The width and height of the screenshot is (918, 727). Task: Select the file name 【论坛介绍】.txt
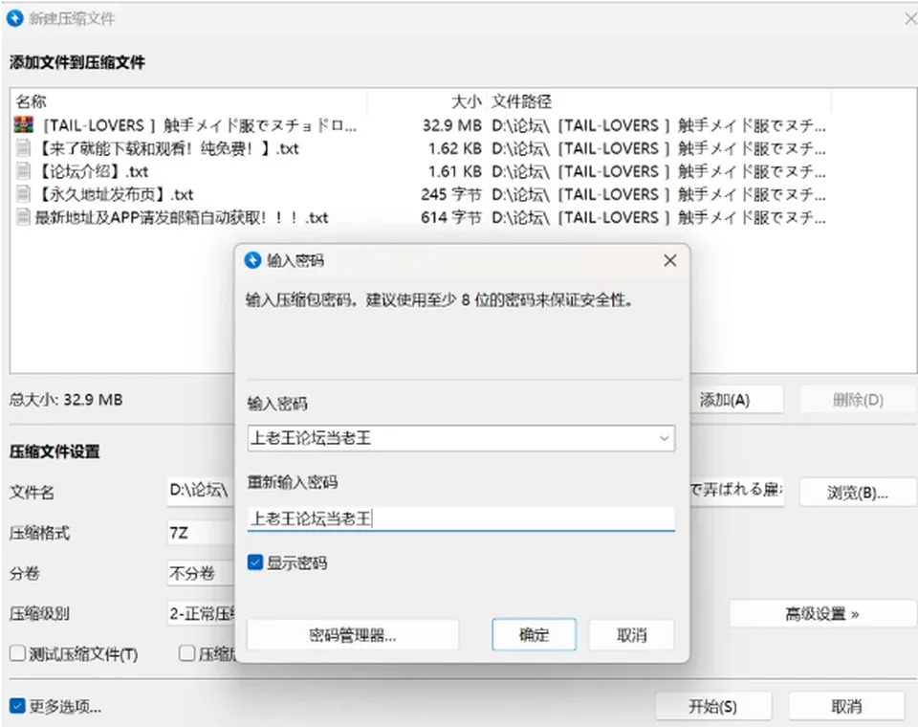92,171
